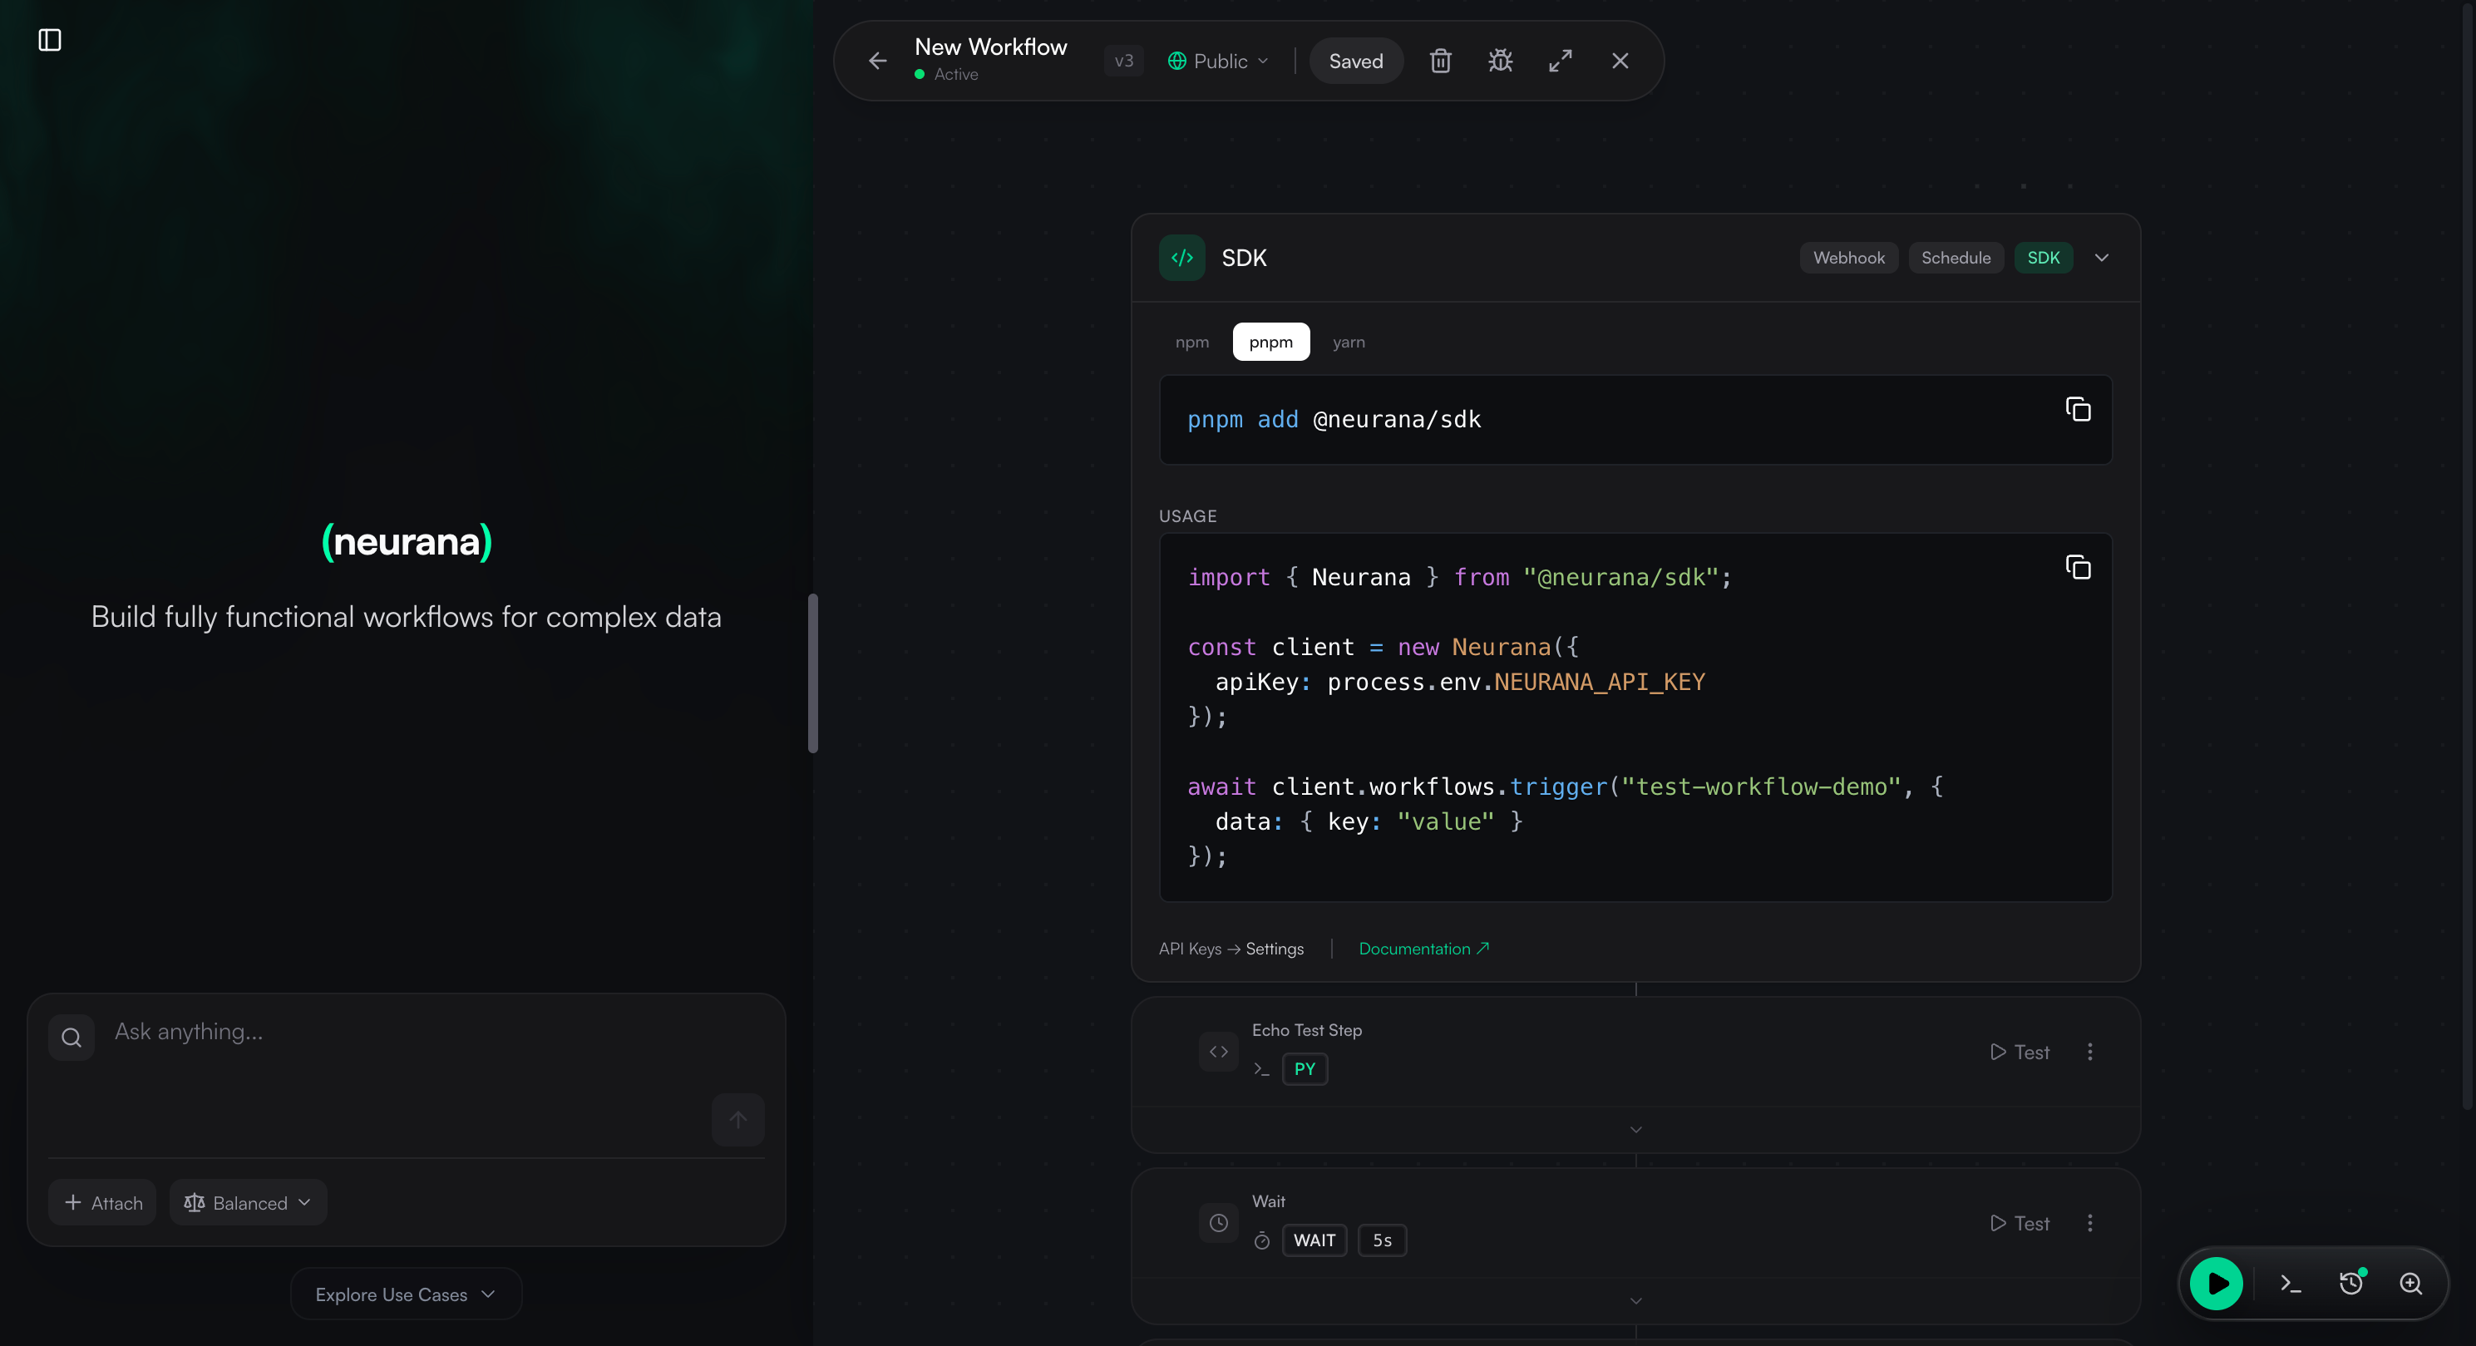Select the Webhook trigger type
This screenshot has height=1346, width=2476.
(1848, 258)
